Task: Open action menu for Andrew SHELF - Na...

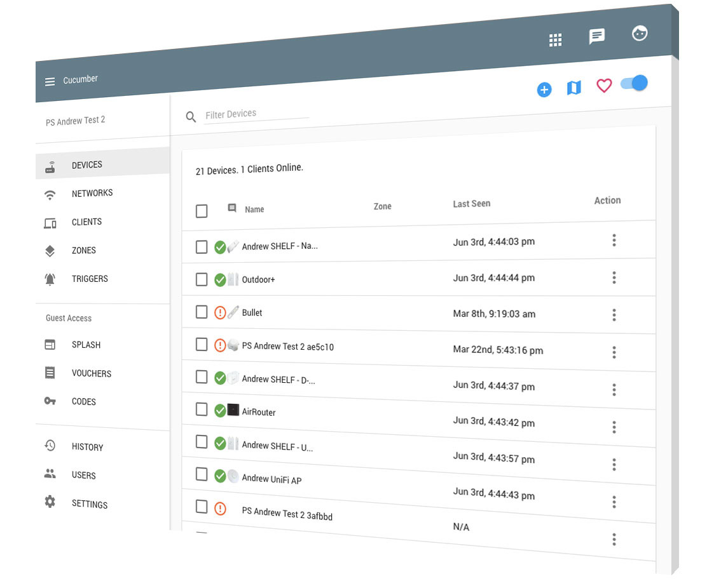Action: point(614,240)
